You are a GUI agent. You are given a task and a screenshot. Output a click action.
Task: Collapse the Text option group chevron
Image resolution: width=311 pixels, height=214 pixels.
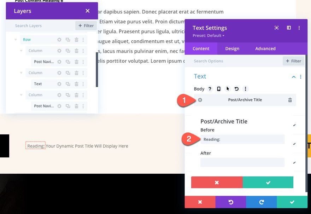point(293,77)
